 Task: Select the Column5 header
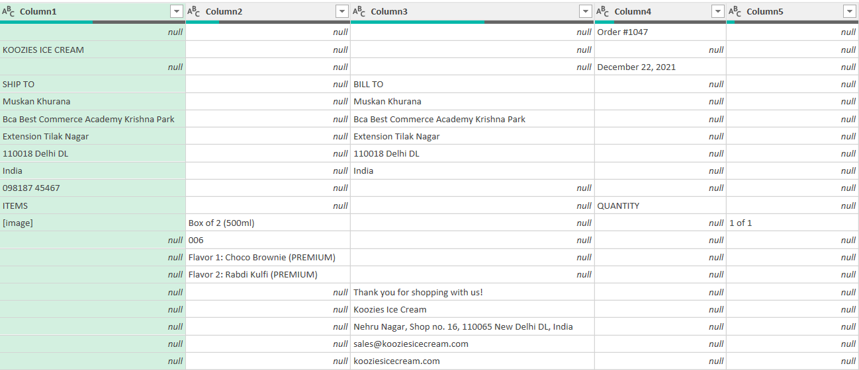click(x=793, y=11)
